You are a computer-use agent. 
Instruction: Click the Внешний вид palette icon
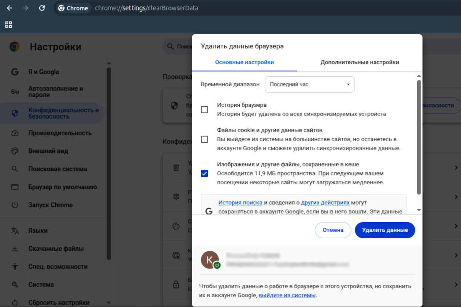coord(15,151)
